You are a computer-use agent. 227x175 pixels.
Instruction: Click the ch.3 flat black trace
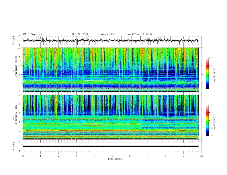[110, 146]
